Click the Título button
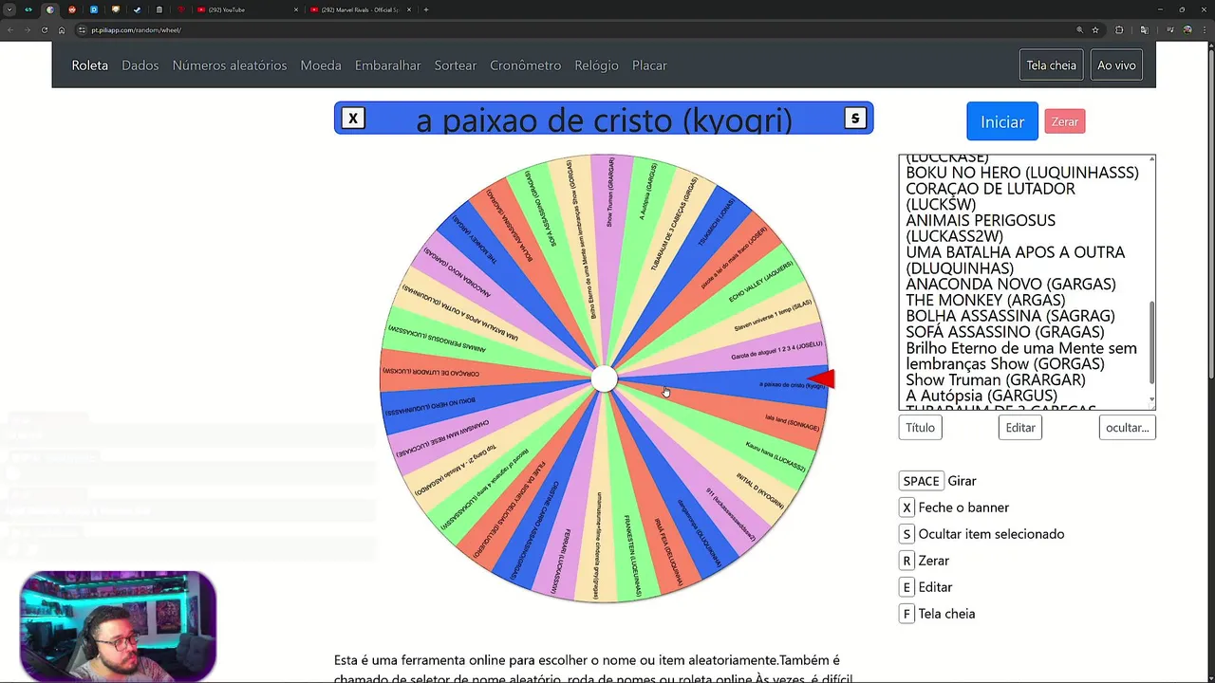 tap(920, 428)
